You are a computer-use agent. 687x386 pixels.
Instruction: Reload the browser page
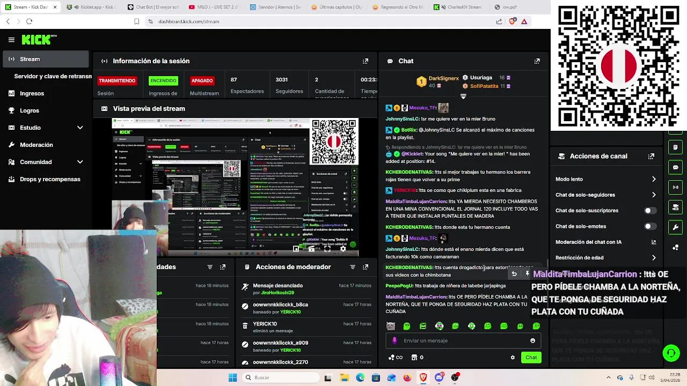coord(29,21)
